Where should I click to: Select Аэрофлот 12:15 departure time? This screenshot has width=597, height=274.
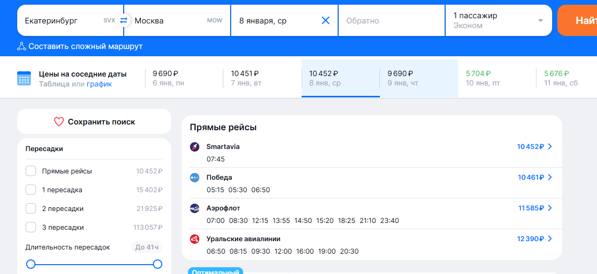(260, 221)
